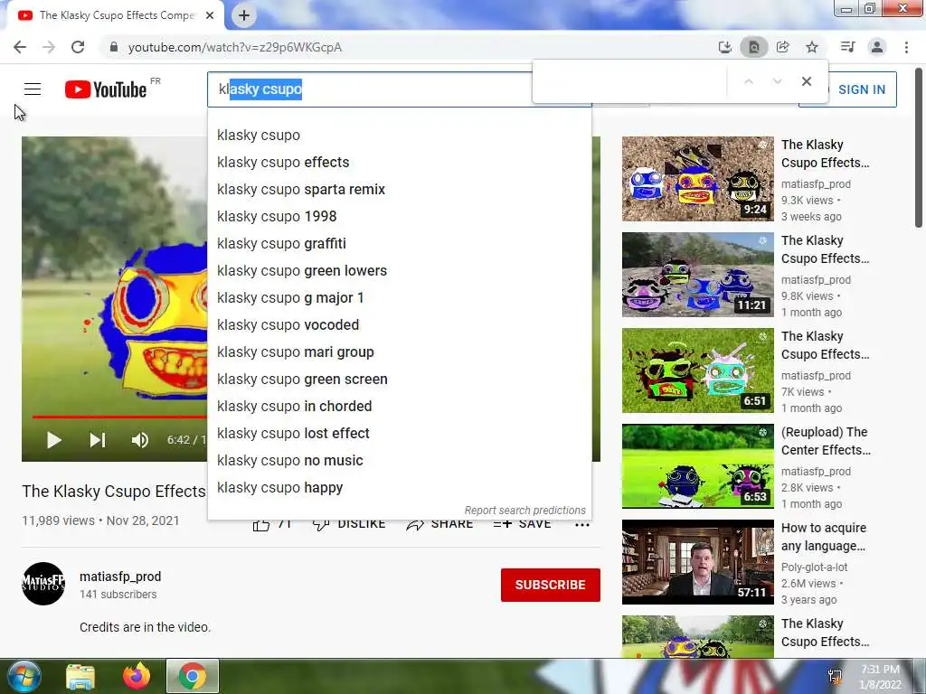Save the video to a playlist
Viewport: 926px width, 694px height.
522,524
